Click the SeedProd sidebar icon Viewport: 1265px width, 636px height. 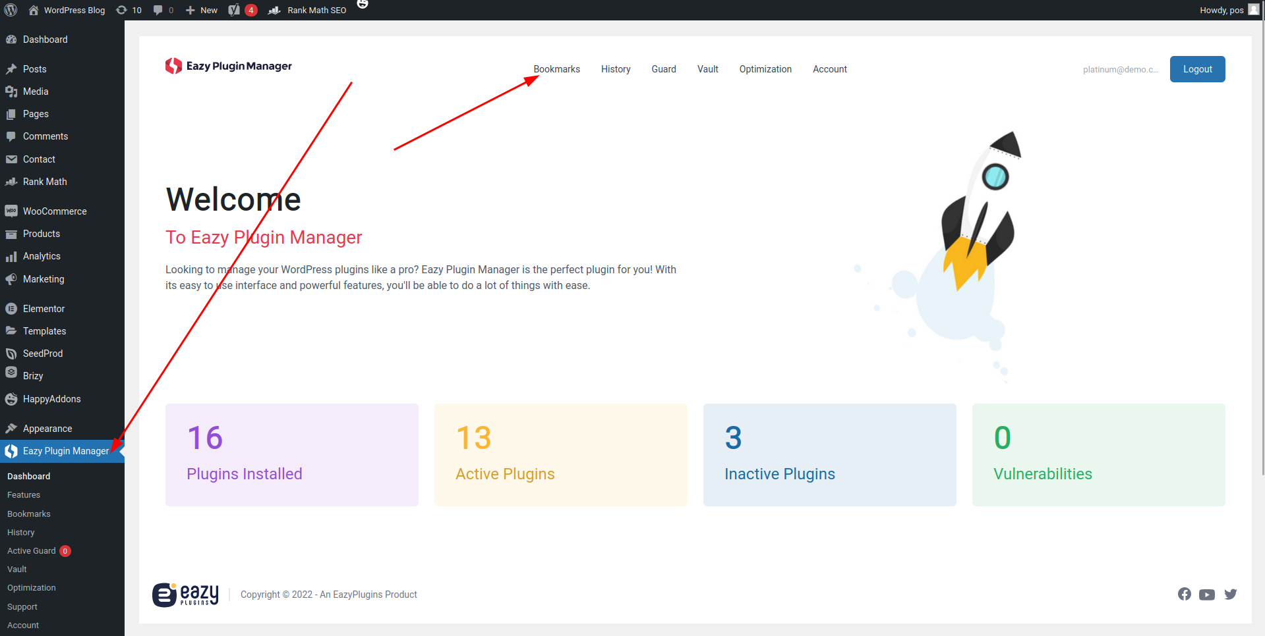[11, 353]
